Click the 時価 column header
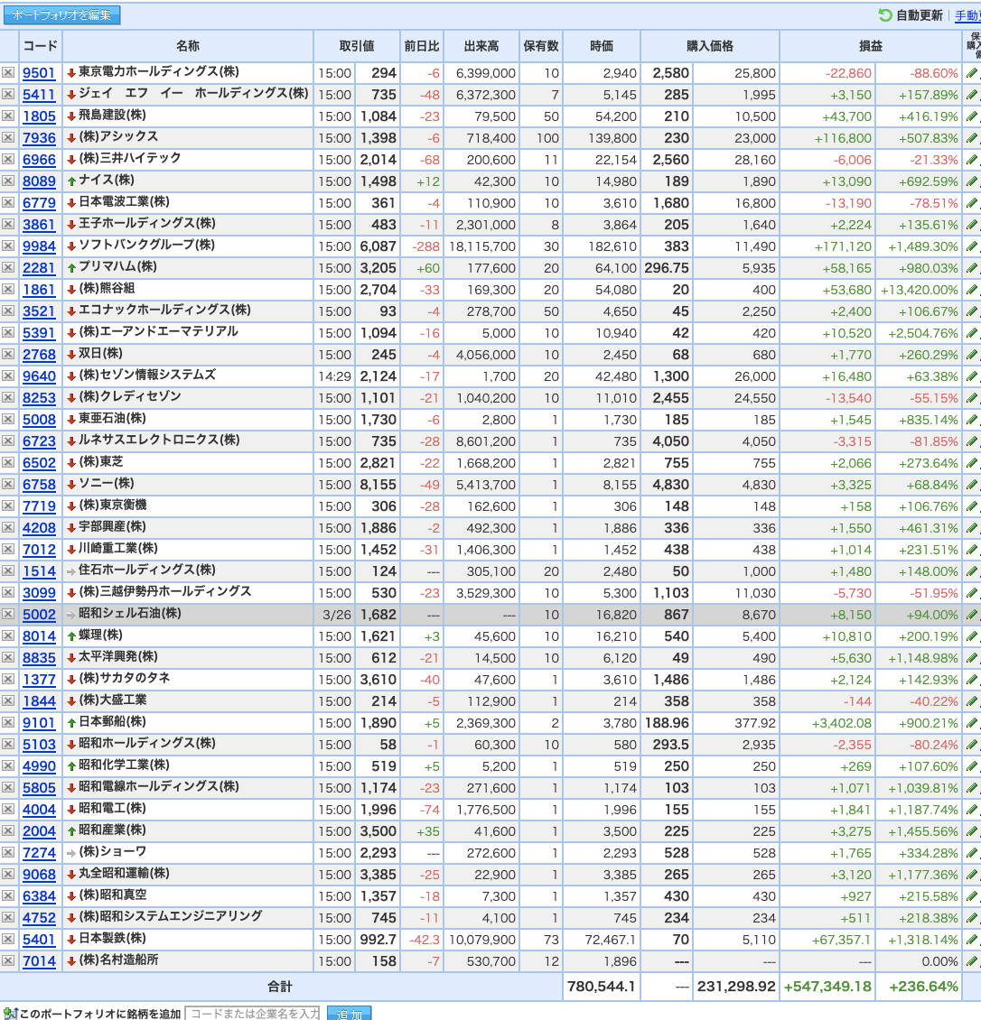The height and width of the screenshot is (1020, 981). coord(602,45)
